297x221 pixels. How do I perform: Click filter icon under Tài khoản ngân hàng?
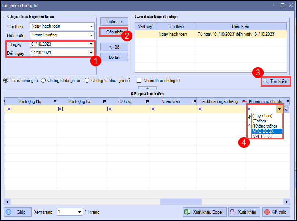[x=200, y=109]
